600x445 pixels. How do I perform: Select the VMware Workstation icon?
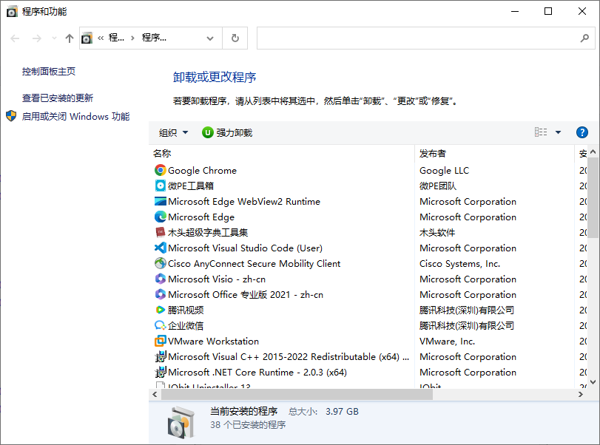pyautogui.click(x=161, y=341)
